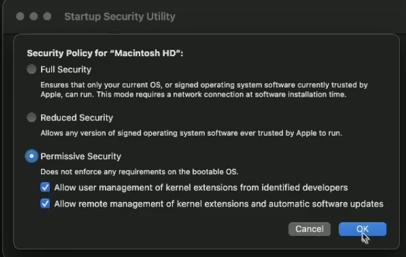Viewport: 406px width, 257px height.
Task: Cancel the security policy dialog
Action: pyautogui.click(x=309, y=229)
